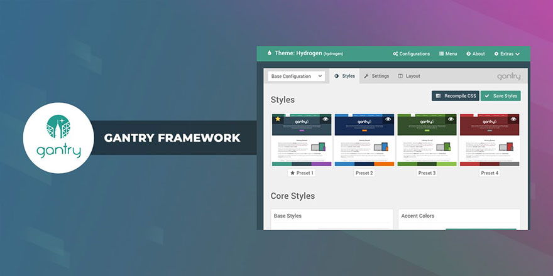Image resolution: width=553 pixels, height=276 pixels.
Task: Click the Preset 2 label
Action: click(364, 173)
